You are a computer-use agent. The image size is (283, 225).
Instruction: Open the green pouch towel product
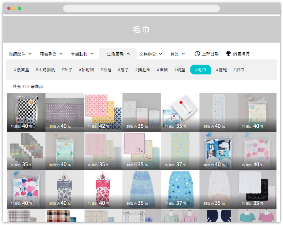(x=65, y=151)
